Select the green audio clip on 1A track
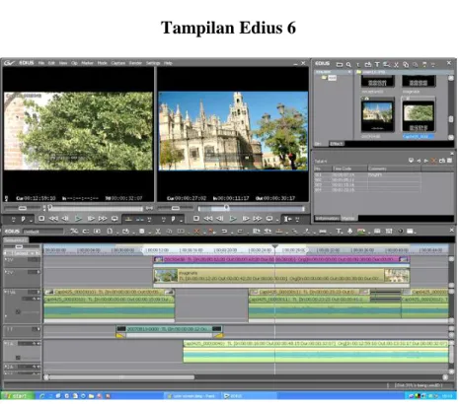This screenshot has height=404, width=459. [x=316, y=352]
